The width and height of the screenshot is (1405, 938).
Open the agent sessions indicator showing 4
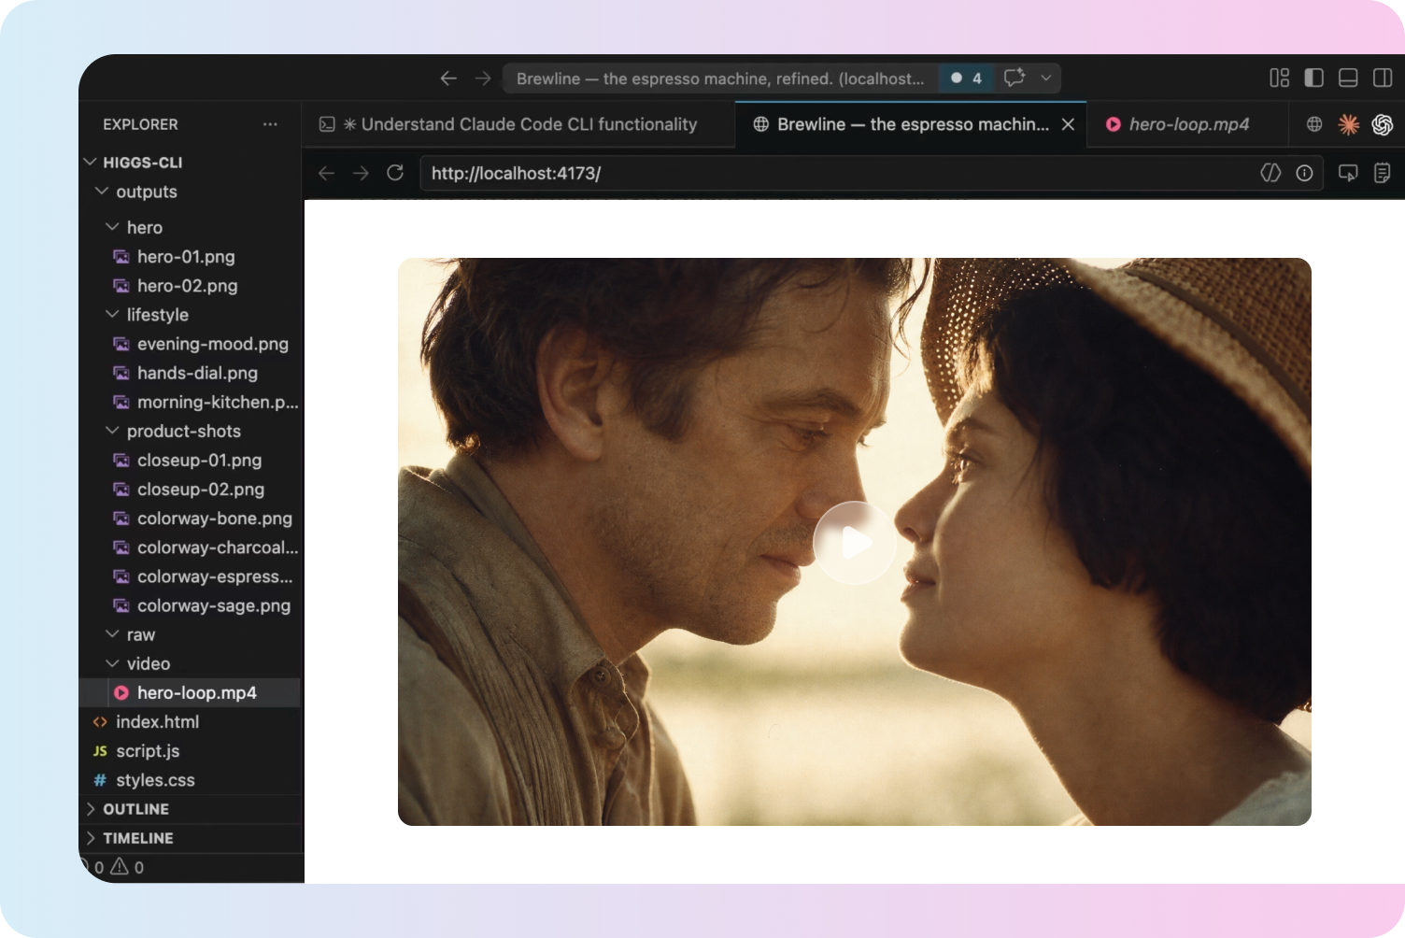click(x=966, y=78)
